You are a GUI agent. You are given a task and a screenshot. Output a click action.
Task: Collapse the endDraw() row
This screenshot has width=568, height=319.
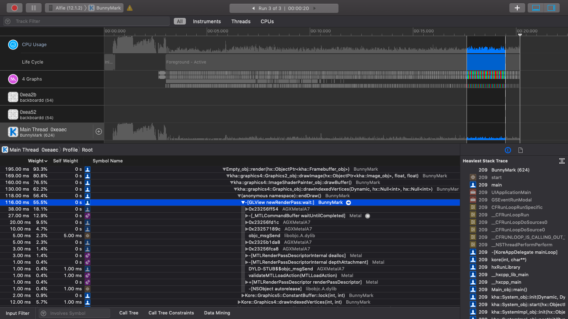pyautogui.click(x=239, y=196)
